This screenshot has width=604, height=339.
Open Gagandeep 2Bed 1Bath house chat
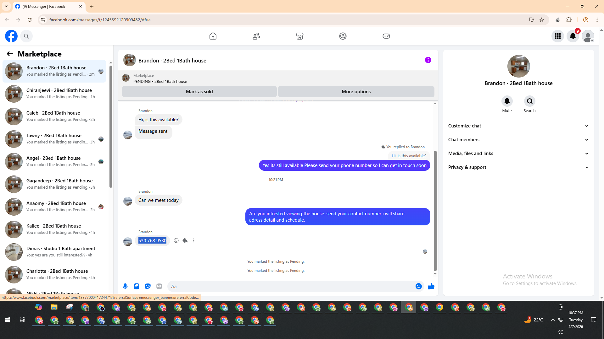pyautogui.click(x=54, y=184)
